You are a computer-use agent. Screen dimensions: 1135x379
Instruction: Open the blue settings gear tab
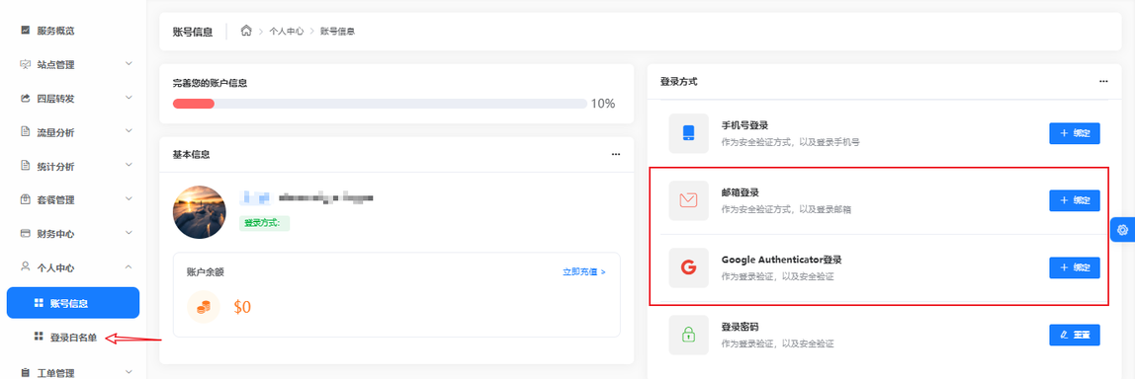[1123, 229]
